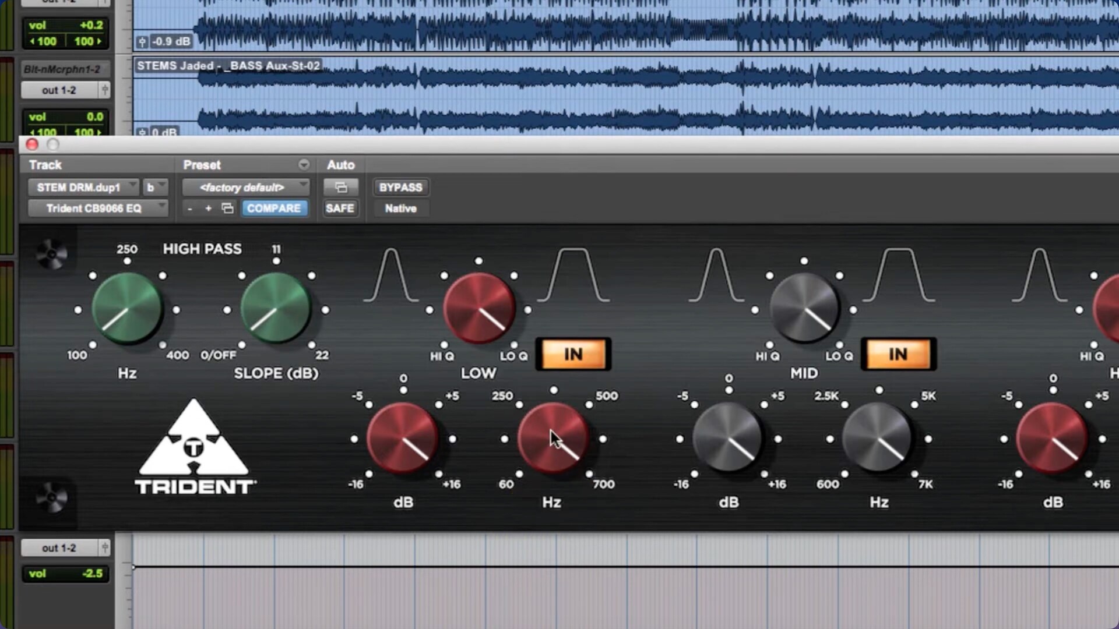
Task: Open the Trident CB9066 EQ plug-in selector
Action: tap(97, 209)
